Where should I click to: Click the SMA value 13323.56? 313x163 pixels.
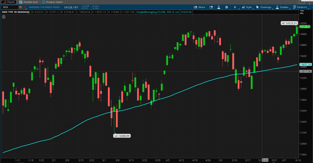[x=186, y=12]
